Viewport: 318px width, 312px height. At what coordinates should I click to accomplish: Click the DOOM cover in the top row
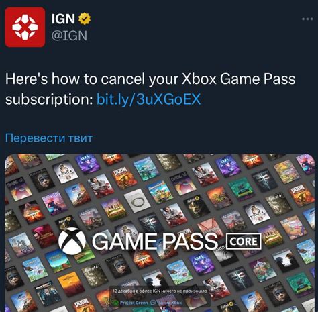[x=124, y=178]
